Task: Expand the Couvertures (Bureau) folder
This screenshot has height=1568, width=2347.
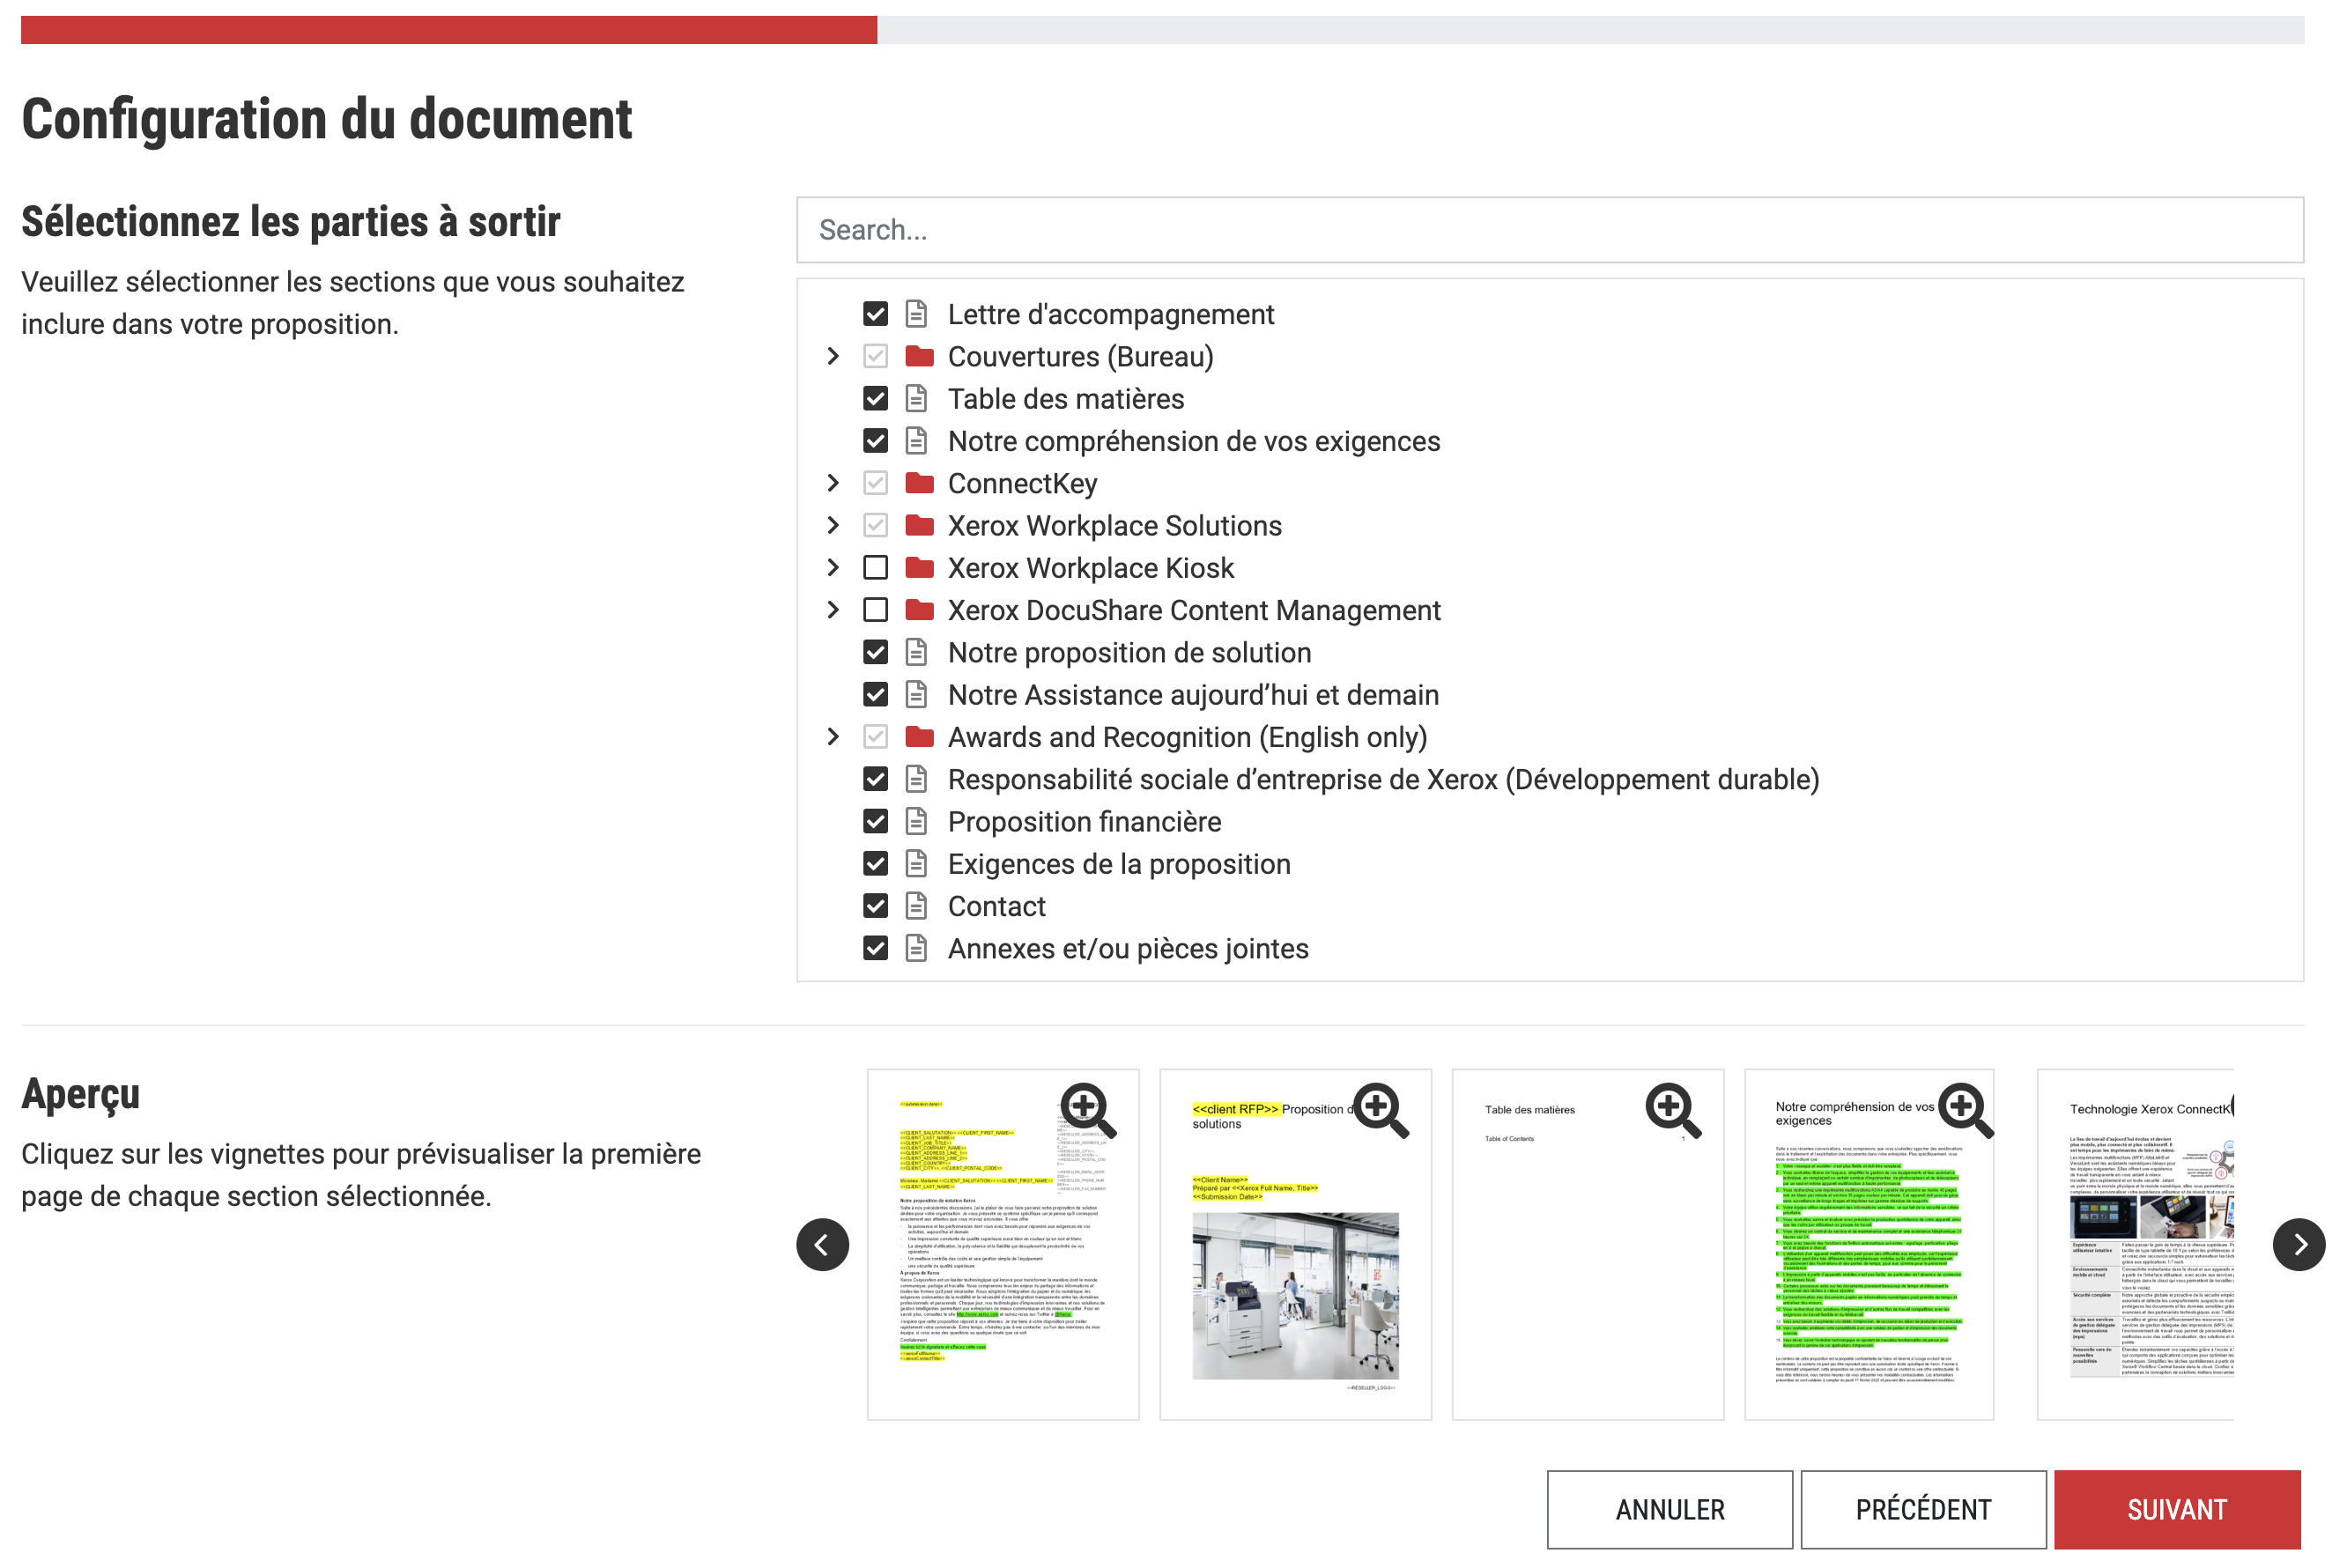Action: click(x=833, y=356)
